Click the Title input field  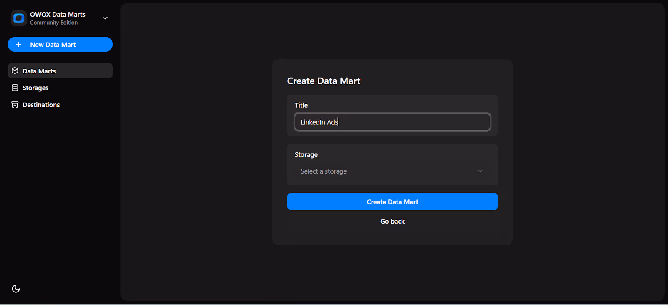tap(392, 122)
